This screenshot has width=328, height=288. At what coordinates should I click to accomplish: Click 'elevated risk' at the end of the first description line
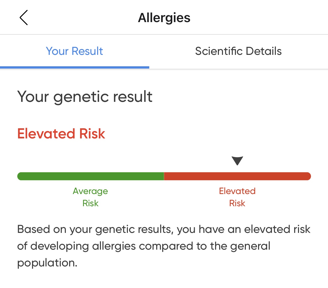pos(277,229)
